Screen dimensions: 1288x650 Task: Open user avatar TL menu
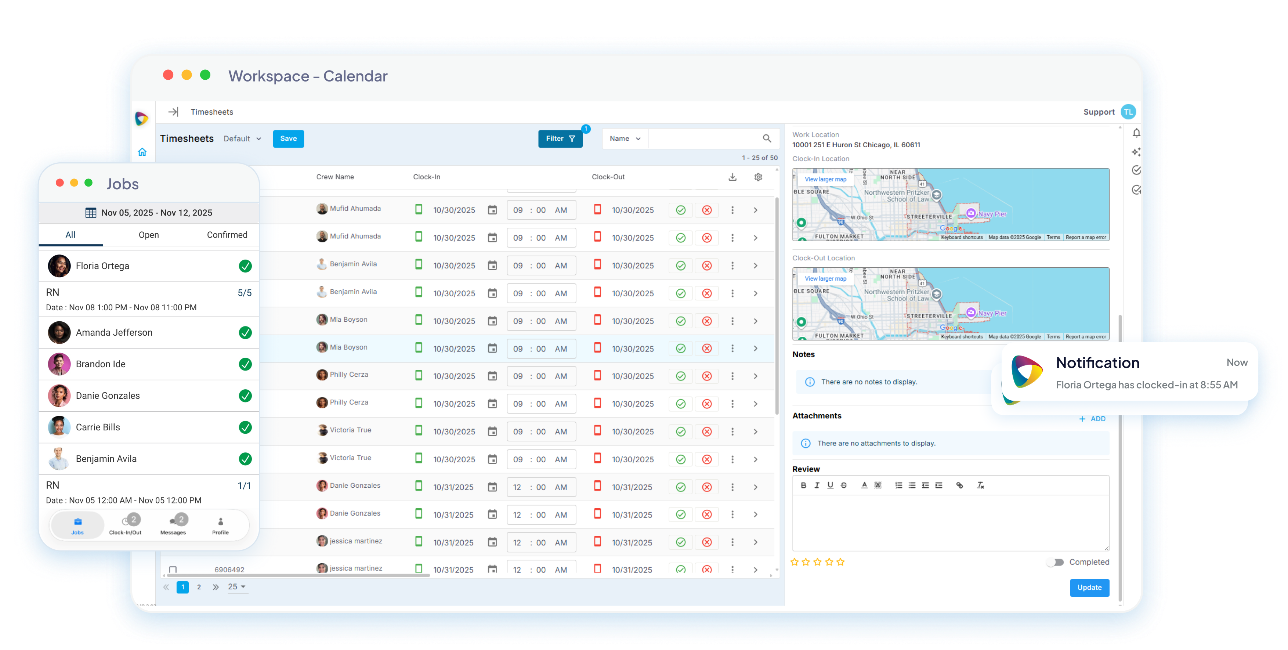1128,112
